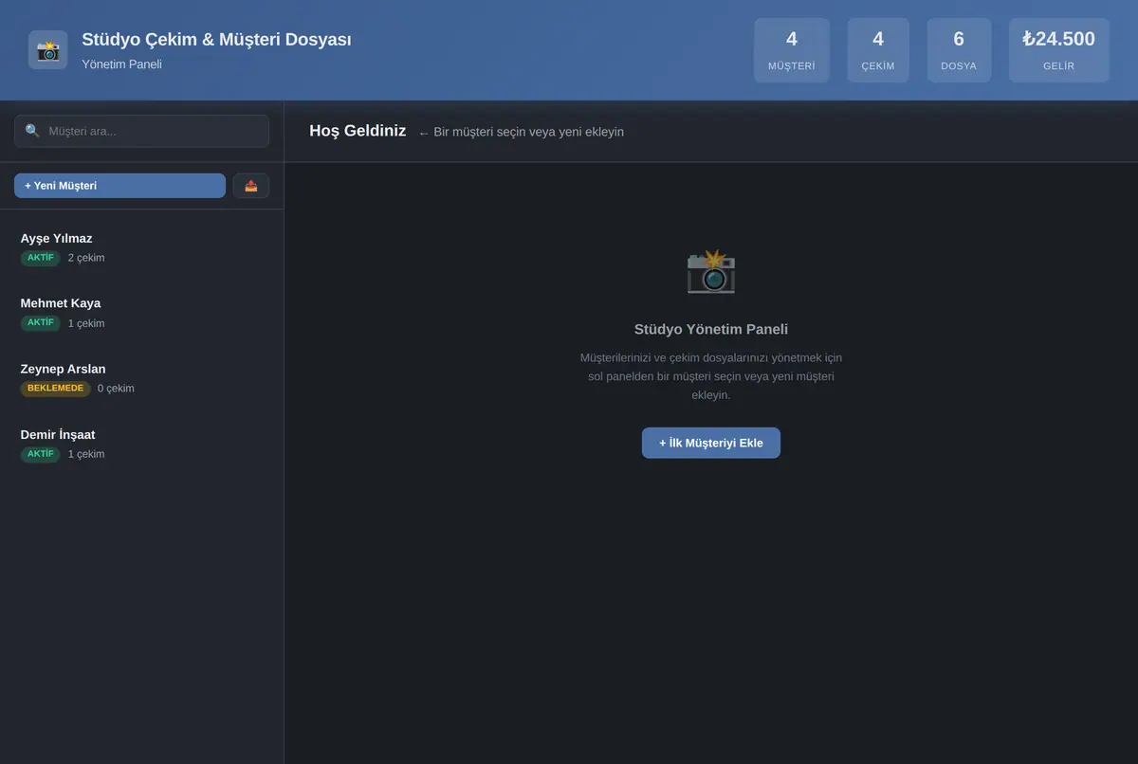Click the GELİR stat card ₺24.500
The height and width of the screenshot is (764, 1138).
pyautogui.click(x=1058, y=50)
